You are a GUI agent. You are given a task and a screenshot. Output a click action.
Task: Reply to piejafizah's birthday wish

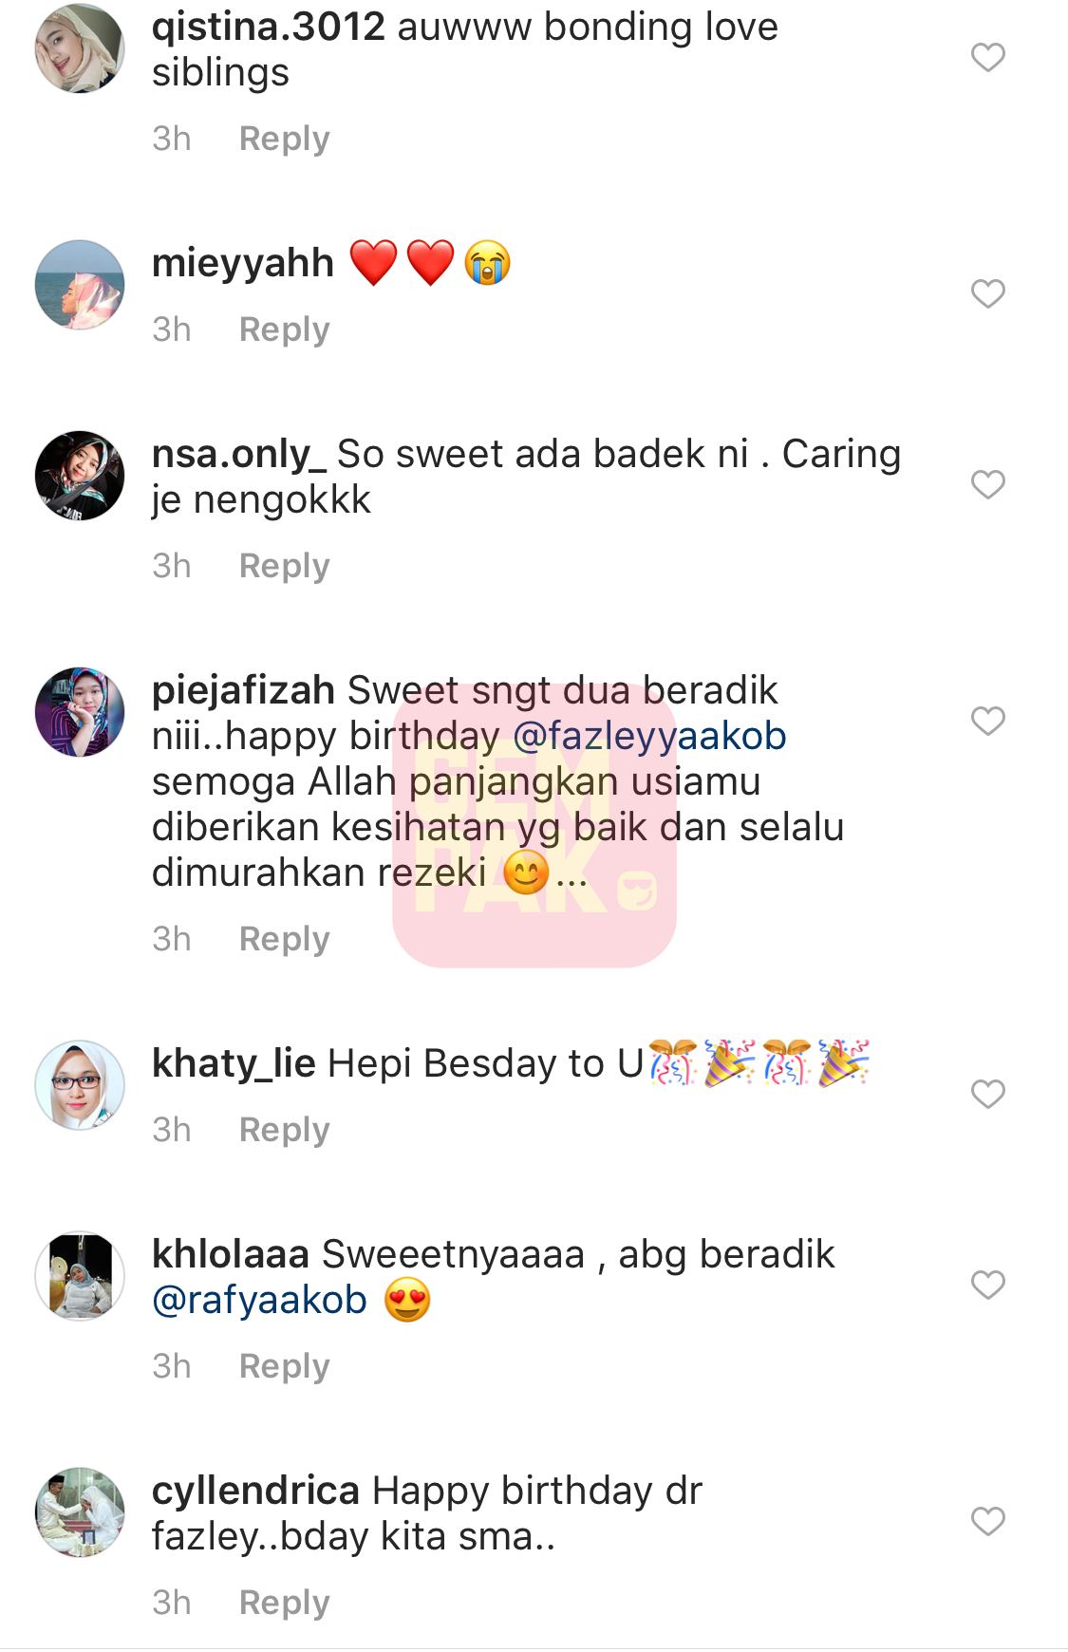(284, 939)
